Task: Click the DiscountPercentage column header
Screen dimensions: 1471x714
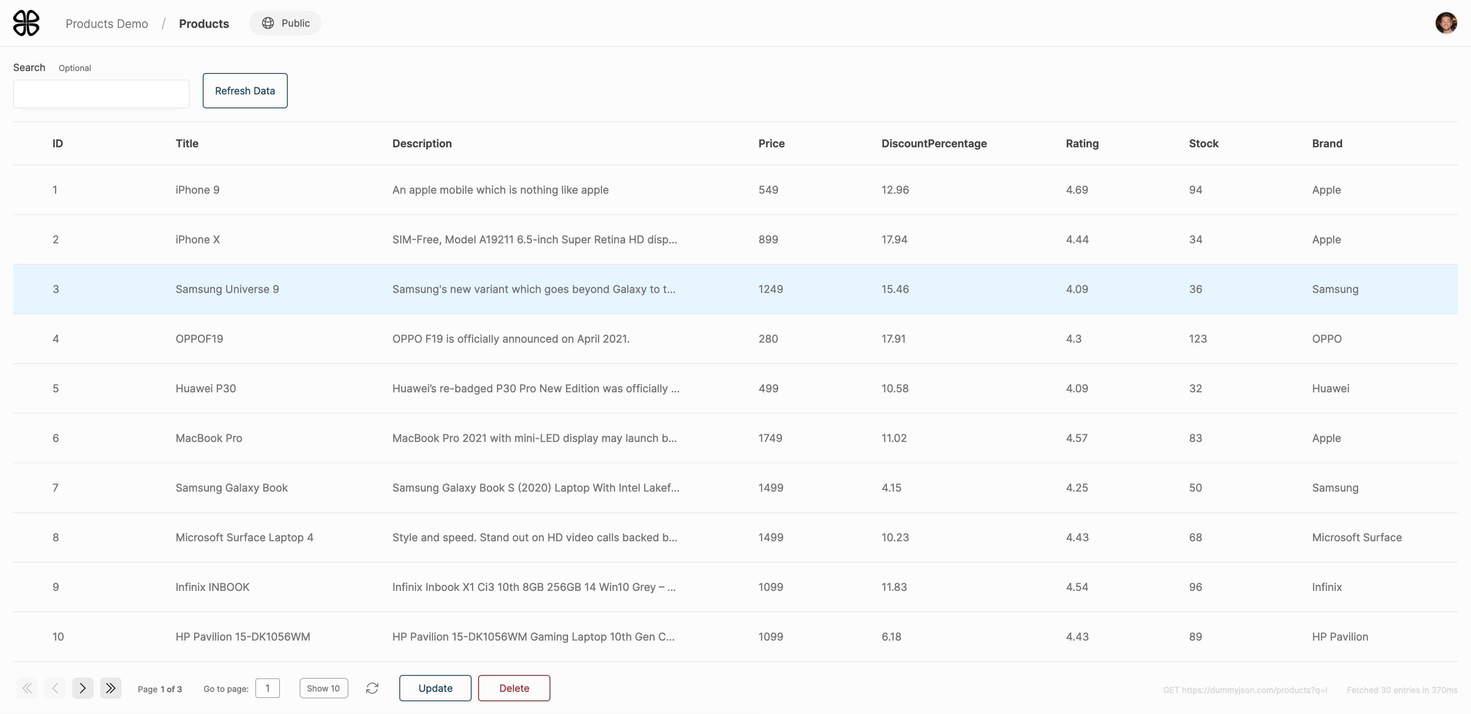Action: coord(934,143)
